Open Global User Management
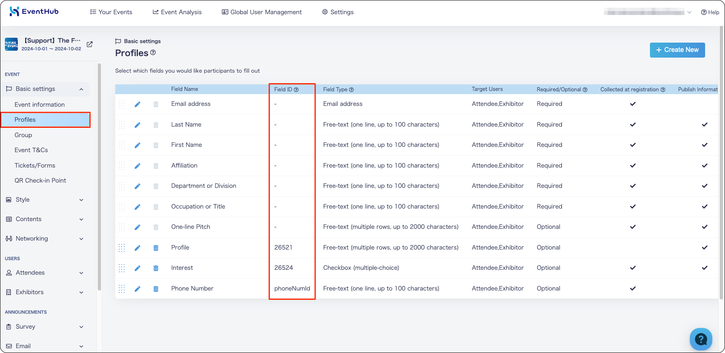 pos(262,12)
